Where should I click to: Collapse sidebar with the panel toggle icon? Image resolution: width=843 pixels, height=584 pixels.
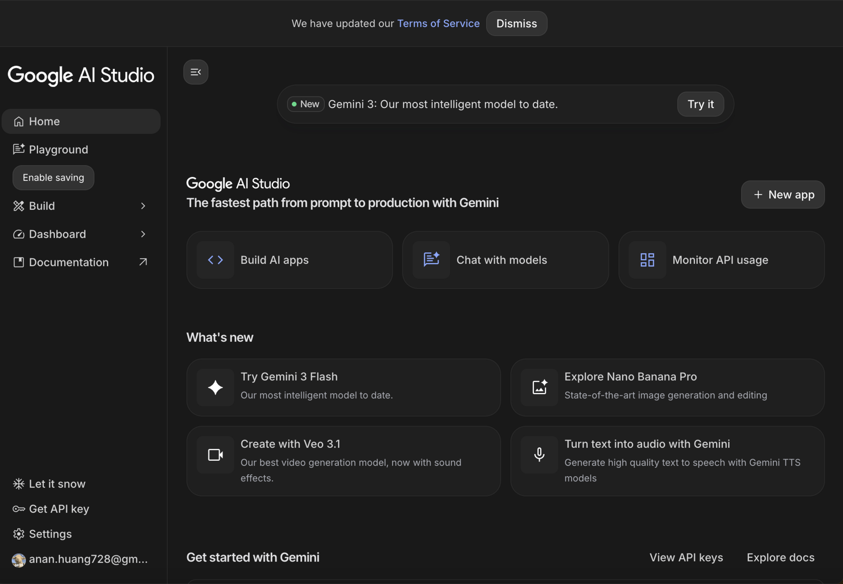point(196,72)
